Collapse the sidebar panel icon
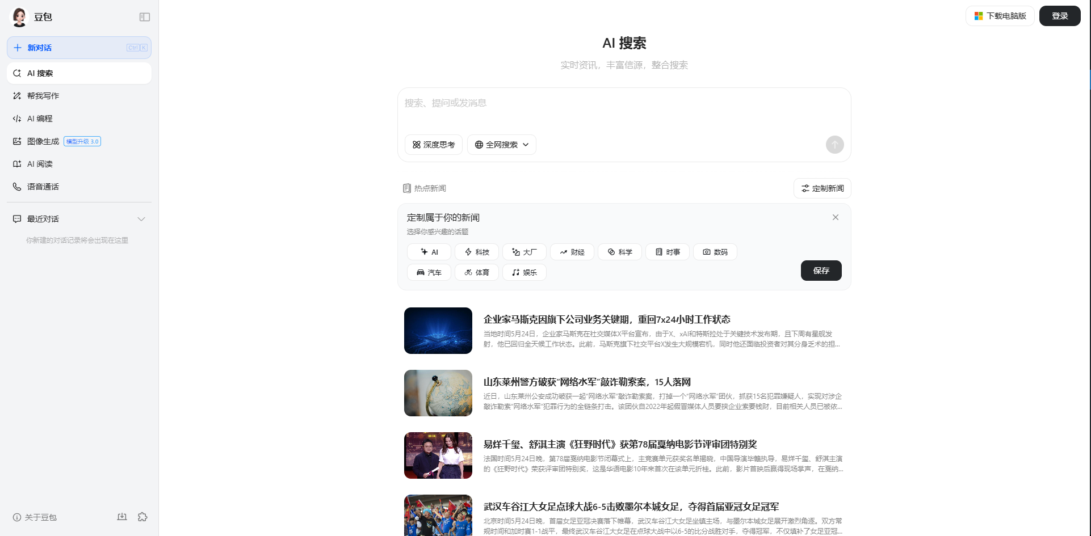Image resolution: width=1091 pixels, height=536 pixels. 145,17
